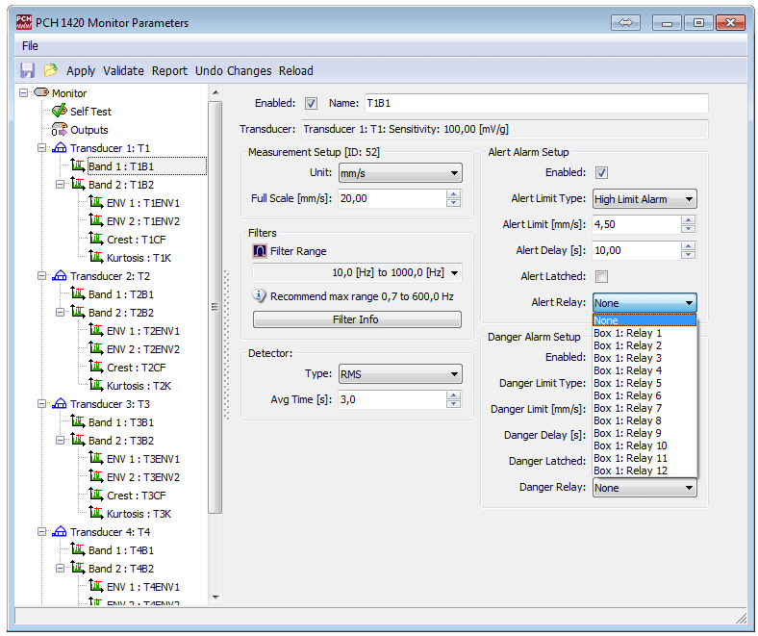The image size is (758, 636).
Task: Click the Self Test checkmark icon
Action: (x=60, y=111)
